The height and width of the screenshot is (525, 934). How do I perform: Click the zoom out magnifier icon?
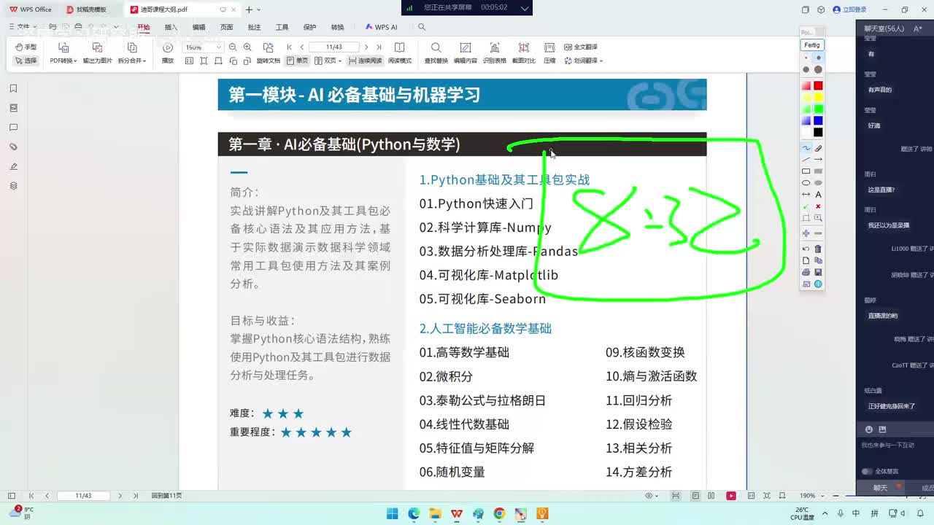click(x=233, y=47)
